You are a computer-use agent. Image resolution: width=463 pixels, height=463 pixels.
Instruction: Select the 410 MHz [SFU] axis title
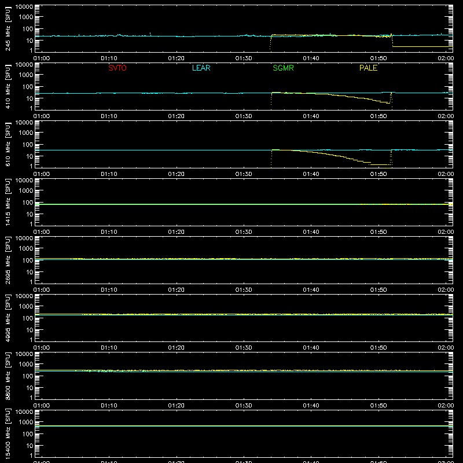[x=8, y=86]
